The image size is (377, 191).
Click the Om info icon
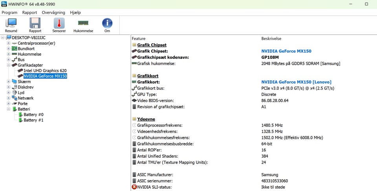107,23
